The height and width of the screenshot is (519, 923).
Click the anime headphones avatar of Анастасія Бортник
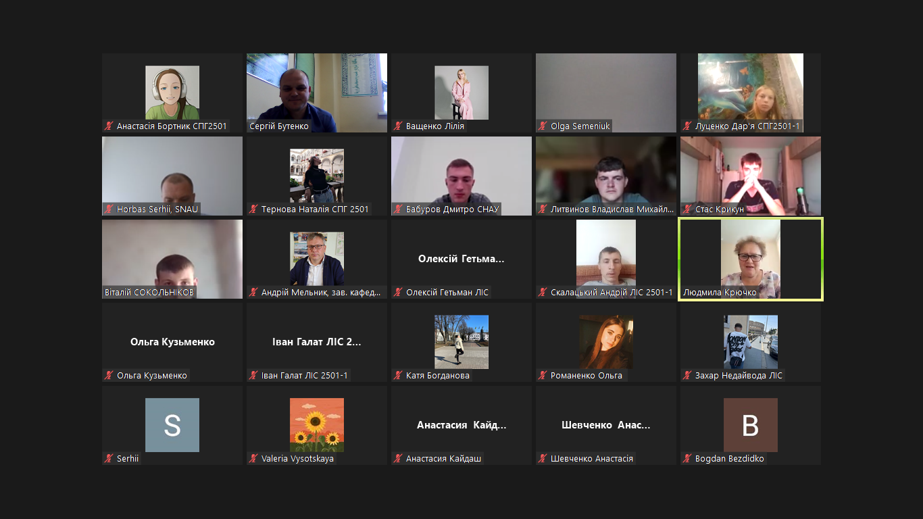(x=172, y=93)
